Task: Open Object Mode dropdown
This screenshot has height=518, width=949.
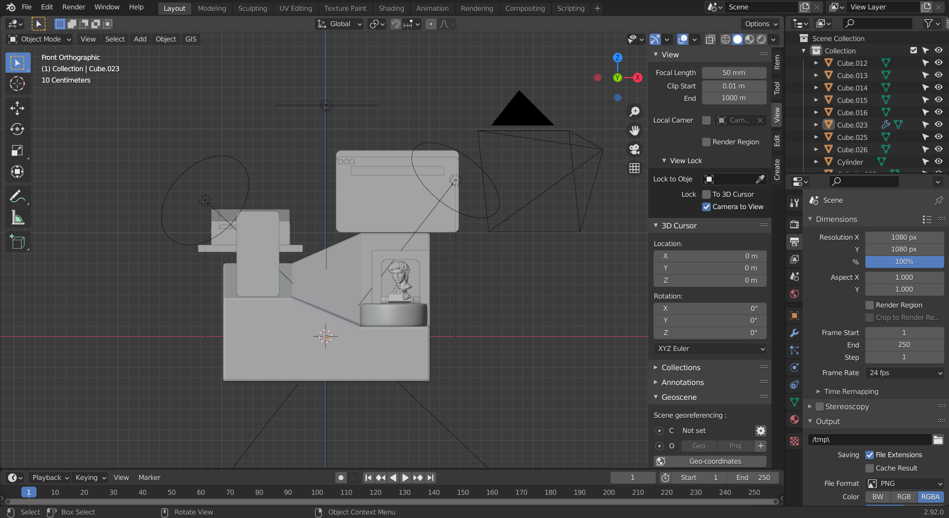Action: (40, 39)
